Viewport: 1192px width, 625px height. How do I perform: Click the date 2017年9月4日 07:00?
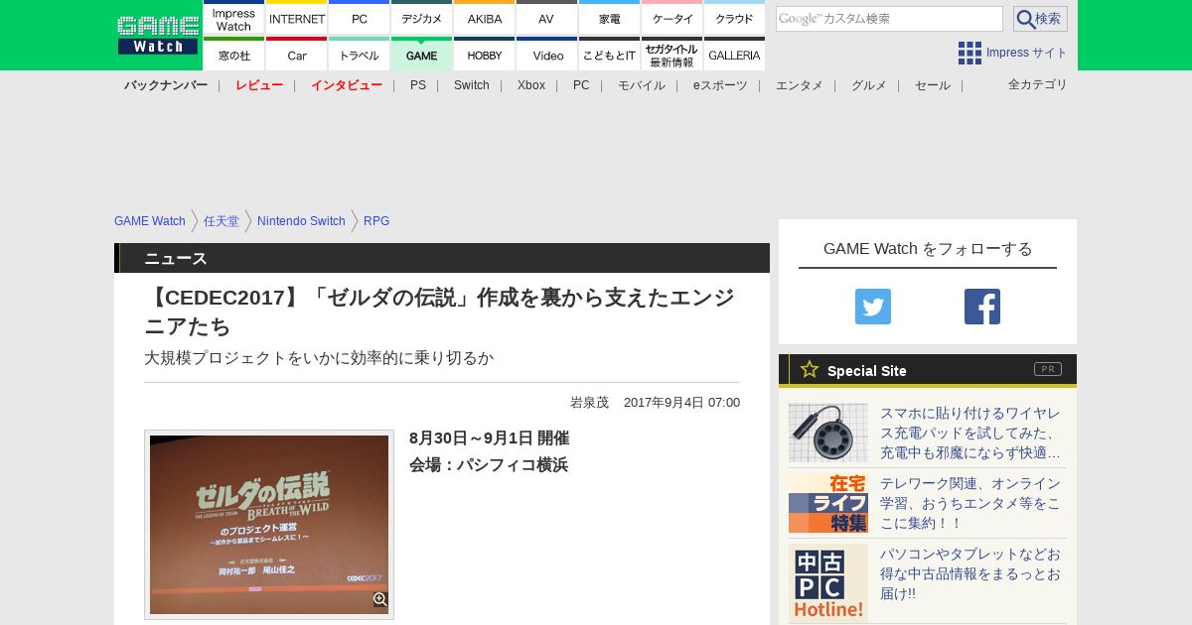click(681, 402)
